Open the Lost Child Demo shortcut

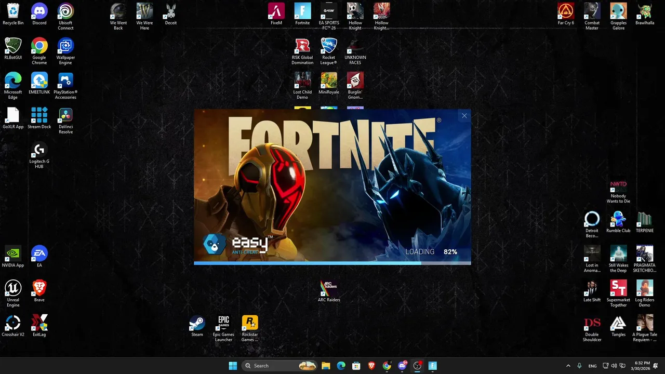[x=302, y=86]
